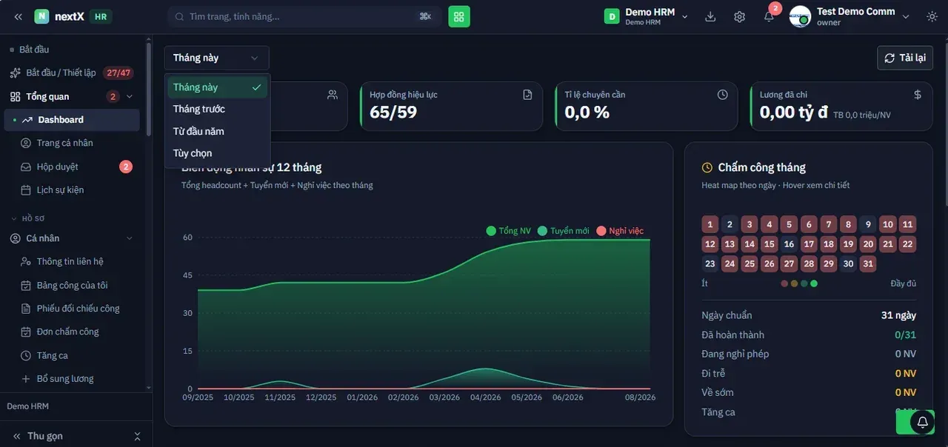Choose Tháng trước from period menu

[x=217, y=109]
